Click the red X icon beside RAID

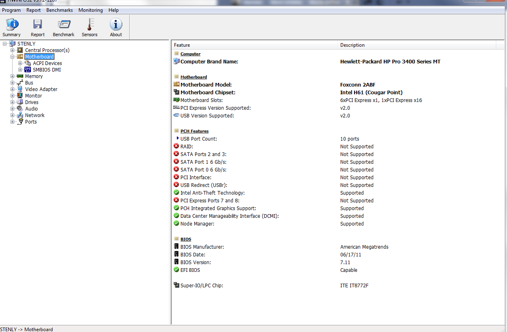pos(176,146)
